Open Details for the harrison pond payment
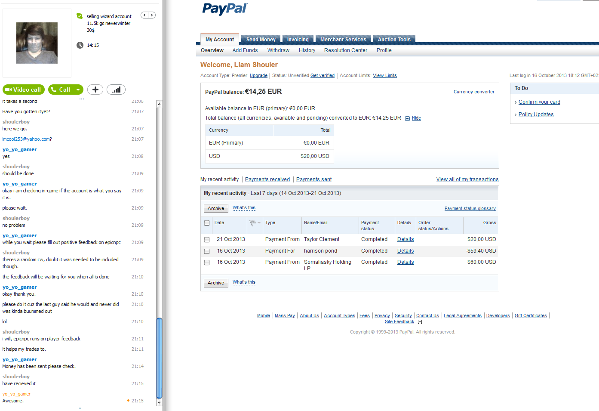Image resolution: width=599 pixels, height=411 pixels. 405,251
